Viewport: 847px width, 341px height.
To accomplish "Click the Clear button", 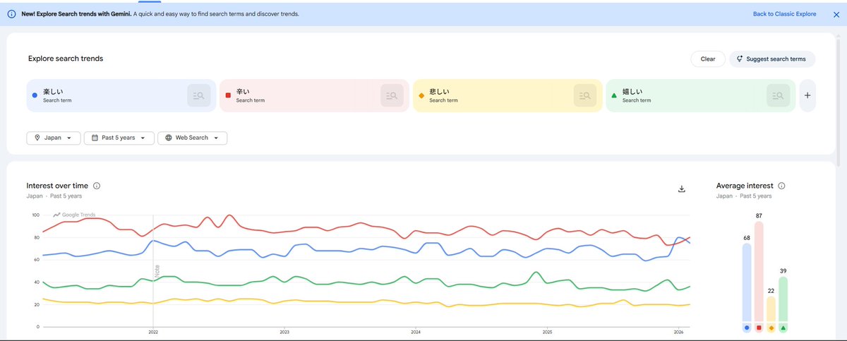I will pyautogui.click(x=707, y=59).
